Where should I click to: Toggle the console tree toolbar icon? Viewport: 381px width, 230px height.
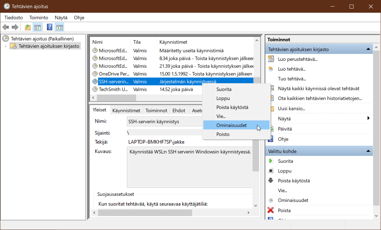37,27
